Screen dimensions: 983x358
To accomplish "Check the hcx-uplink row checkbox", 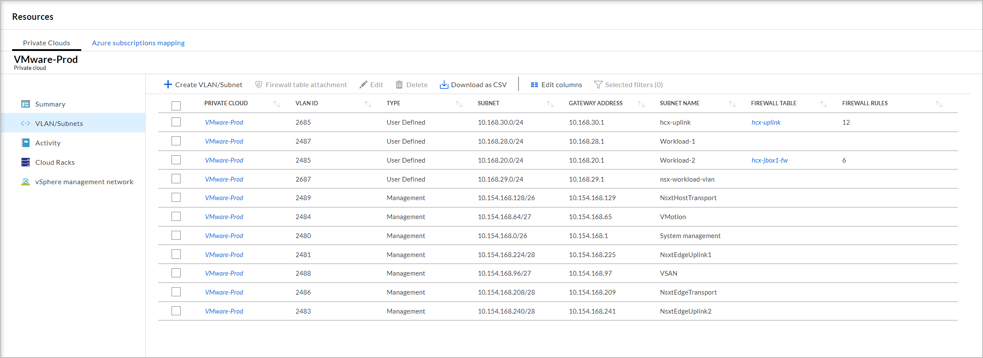I will [x=176, y=122].
